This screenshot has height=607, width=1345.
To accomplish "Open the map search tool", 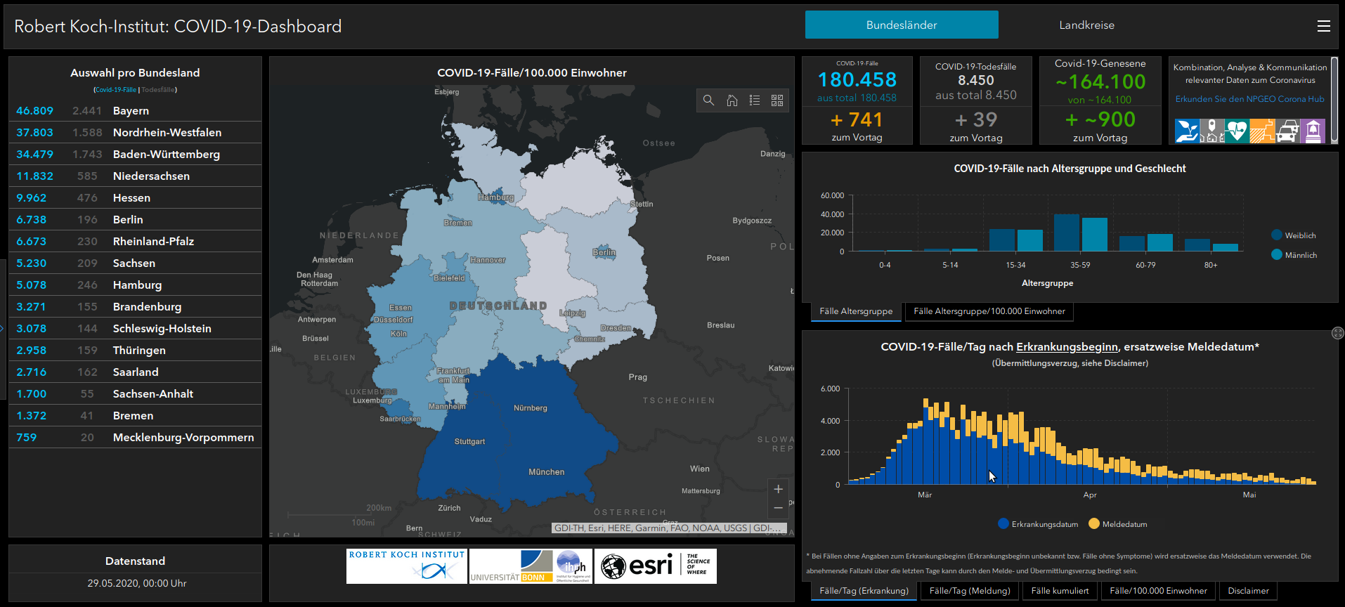I will coord(708,100).
